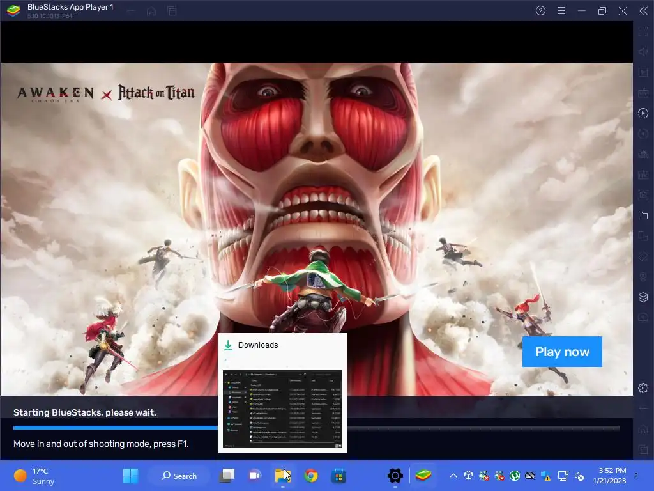Image resolution: width=654 pixels, height=491 pixels.
Task: Take a screenshot using the sidebar camera icon
Action: click(643, 195)
